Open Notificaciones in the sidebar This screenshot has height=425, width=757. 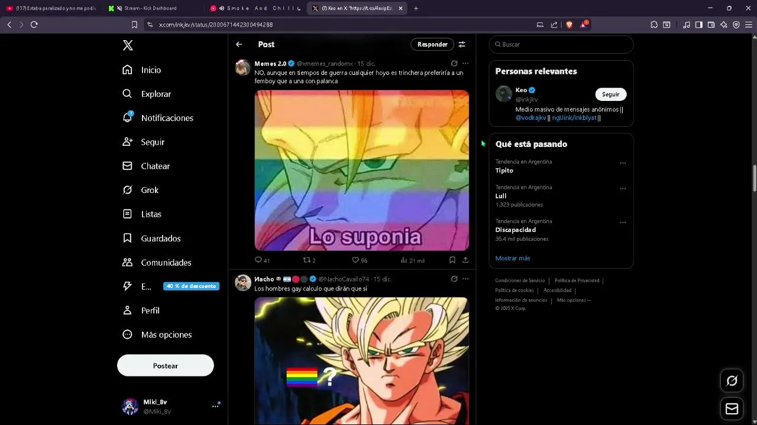point(158,118)
